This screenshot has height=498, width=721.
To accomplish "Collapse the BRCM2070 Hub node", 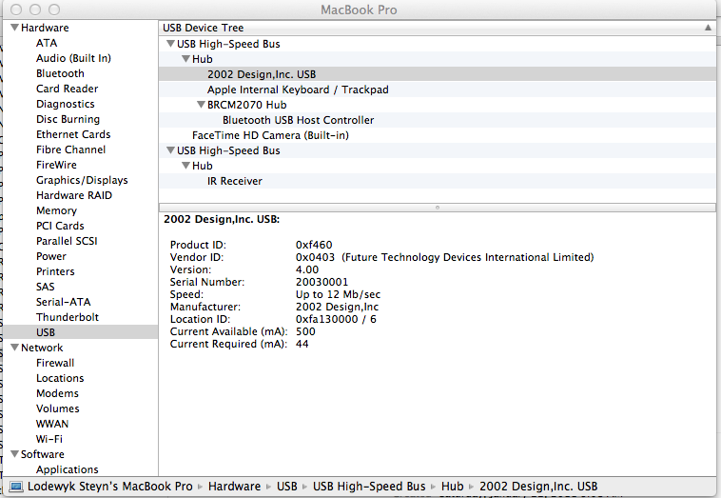I will [x=201, y=105].
